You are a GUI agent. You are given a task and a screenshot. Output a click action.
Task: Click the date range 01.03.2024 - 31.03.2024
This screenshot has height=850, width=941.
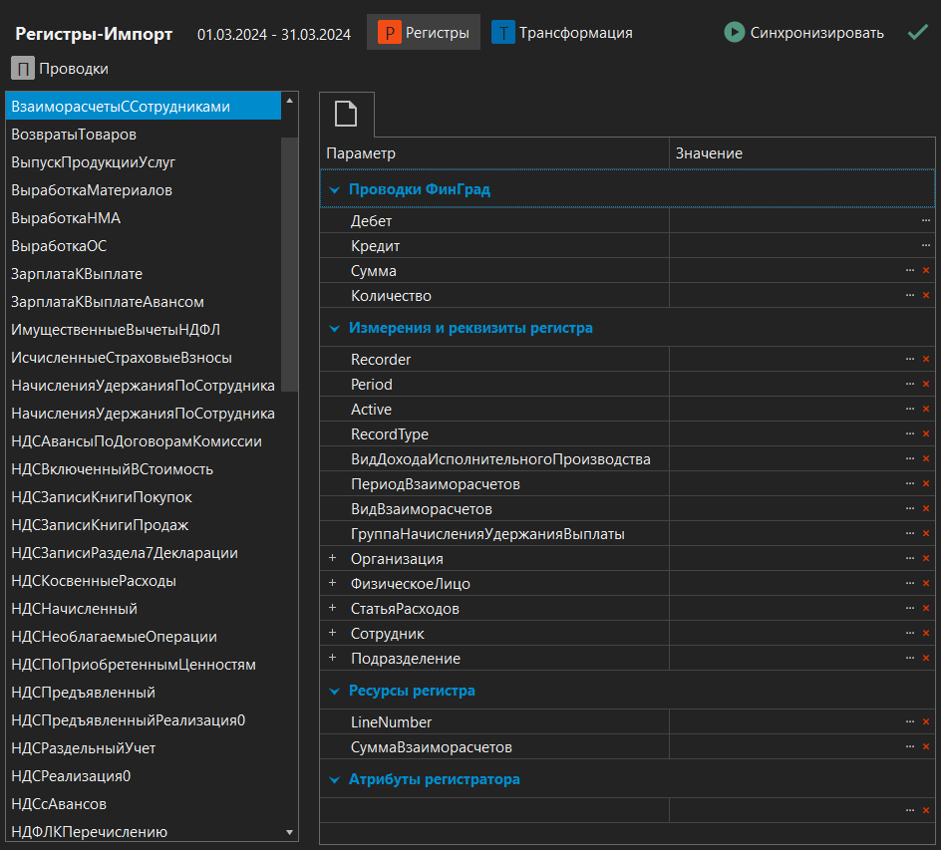(274, 34)
